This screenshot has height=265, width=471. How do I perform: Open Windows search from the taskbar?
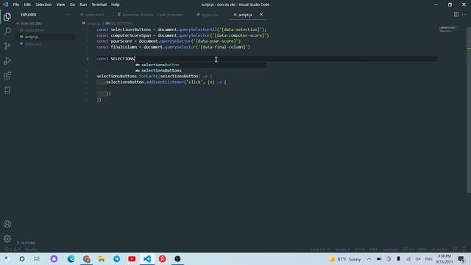[x=22, y=258]
